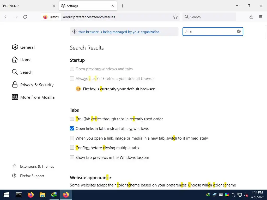
Task: Open the managed by organization link
Action: (119, 32)
